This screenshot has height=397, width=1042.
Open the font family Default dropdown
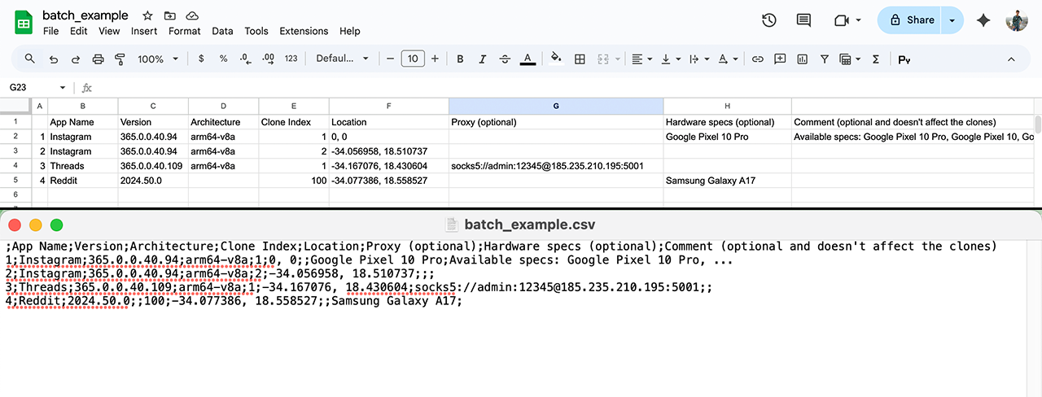click(343, 59)
